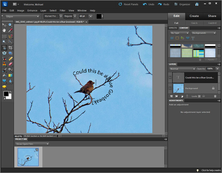Select the Magic Wand tool
This screenshot has height=173, width=222.
coord(4,42)
